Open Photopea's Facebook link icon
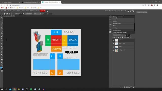 click(x=133, y=11)
